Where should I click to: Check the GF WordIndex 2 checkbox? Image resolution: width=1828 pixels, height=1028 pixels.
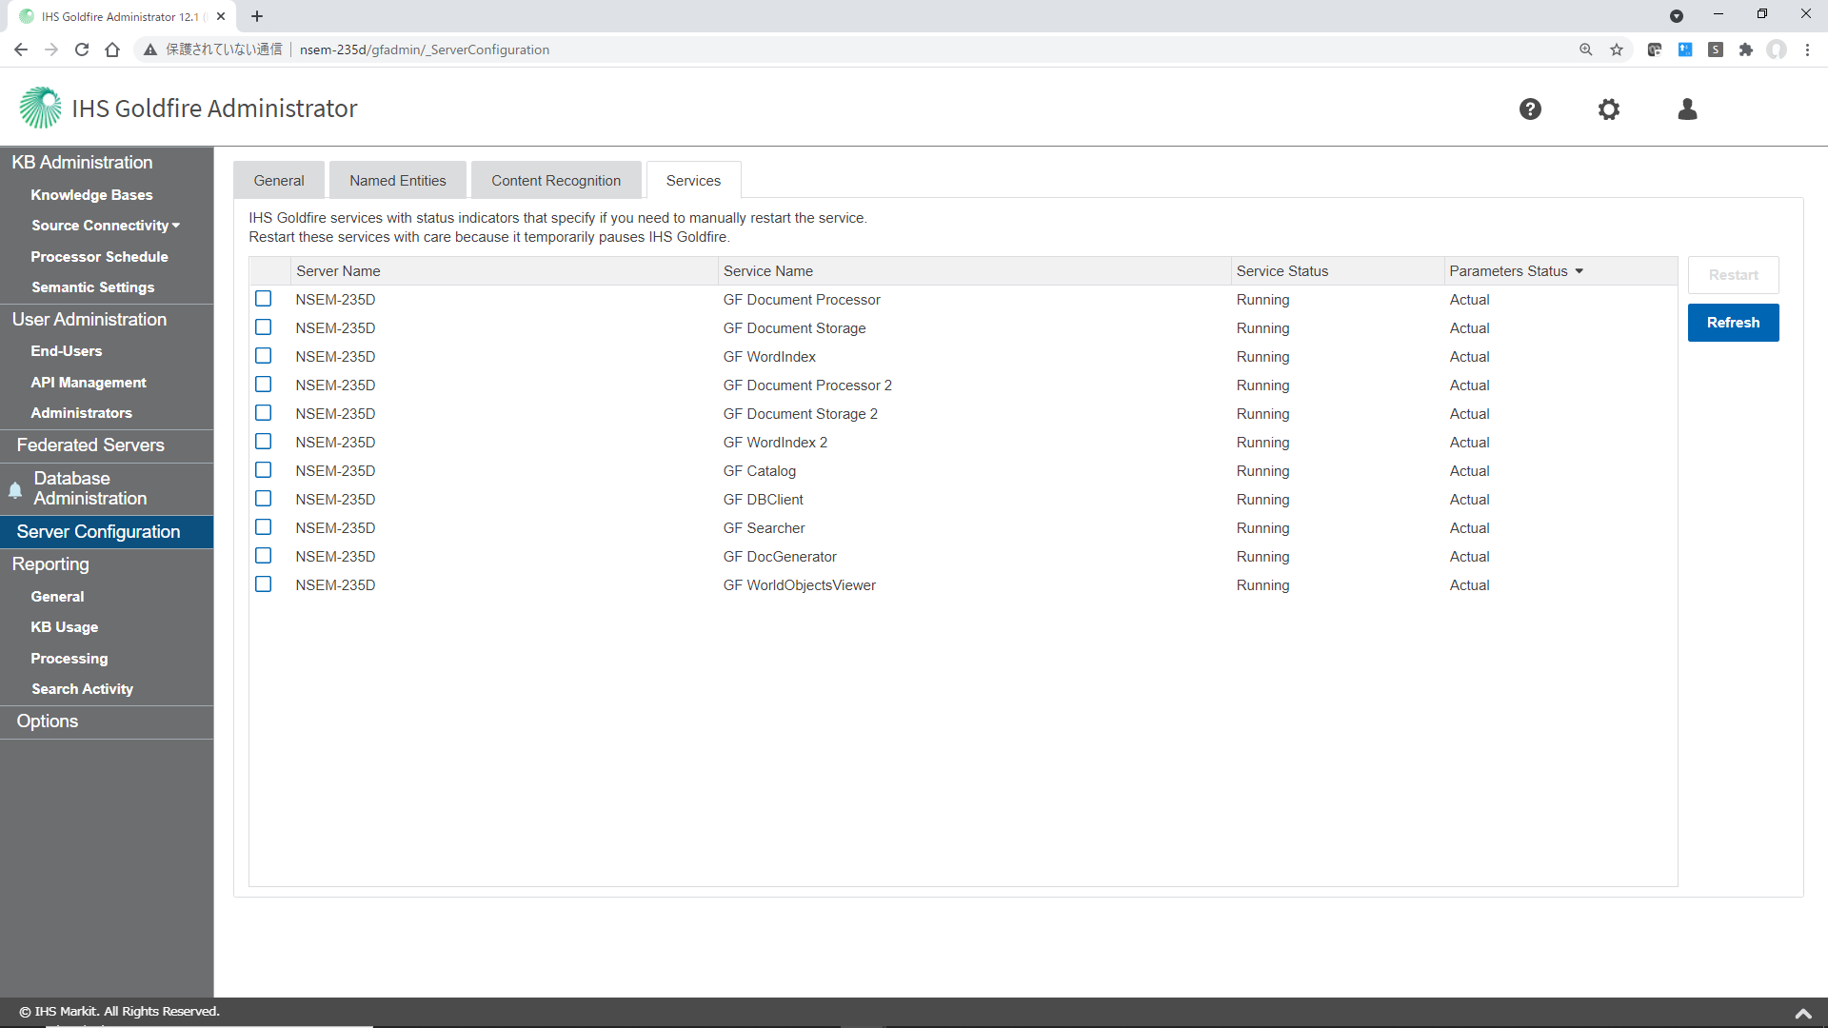click(x=264, y=442)
